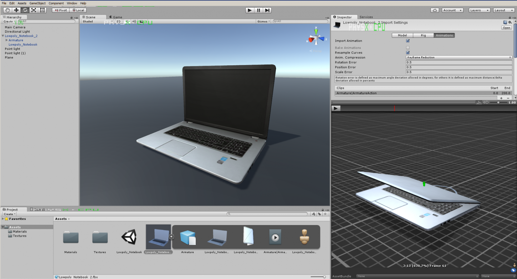Open the Layout dropdown
Image resolution: width=517 pixels, height=279 pixels.
tap(504, 10)
